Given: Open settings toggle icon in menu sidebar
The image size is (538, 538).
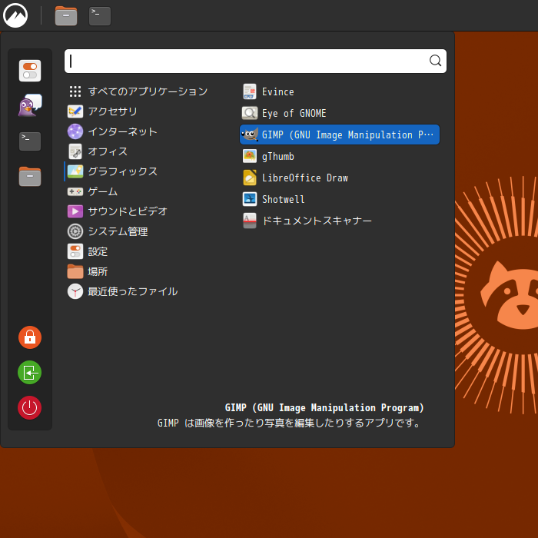Looking at the screenshot, I should pos(30,71).
